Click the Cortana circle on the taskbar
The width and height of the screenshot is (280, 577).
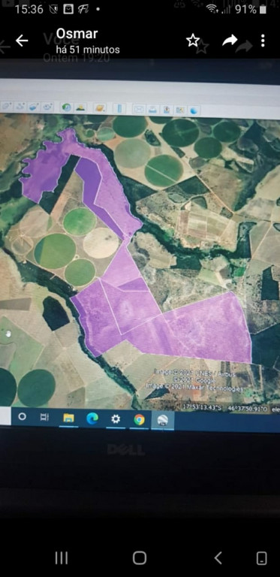23,416
